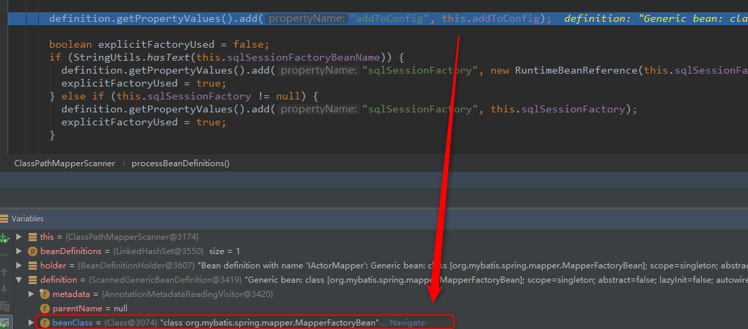Image resolution: width=748 pixels, height=329 pixels.
Task: Select the metadata field name
Action: pos(69,294)
